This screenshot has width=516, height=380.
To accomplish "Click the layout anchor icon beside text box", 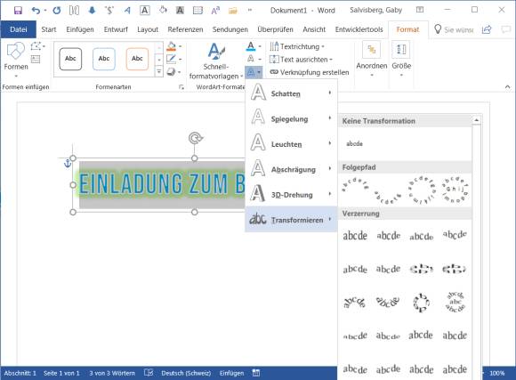I will click(x=67, y=163).
